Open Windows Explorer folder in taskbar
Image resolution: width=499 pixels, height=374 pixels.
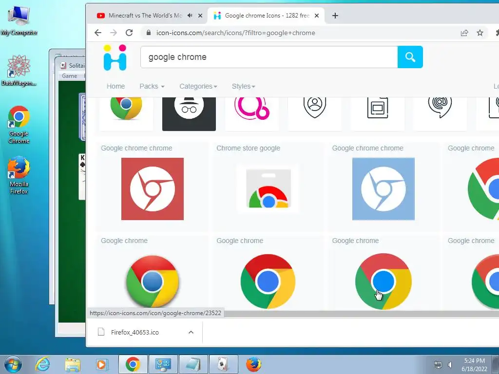coord(73,364)
